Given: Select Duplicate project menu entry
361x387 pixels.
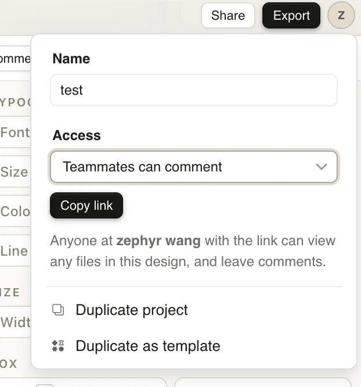Looking at the screenshot, I should [132, 310].
